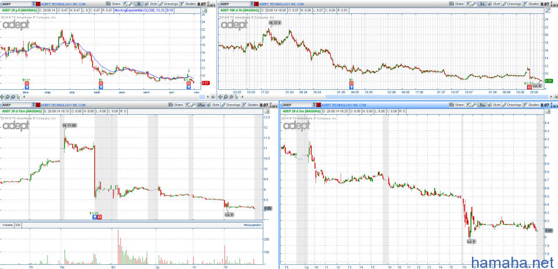Click the fast-scroll double arrow right of daily chart scrollbar

(213, 97)
